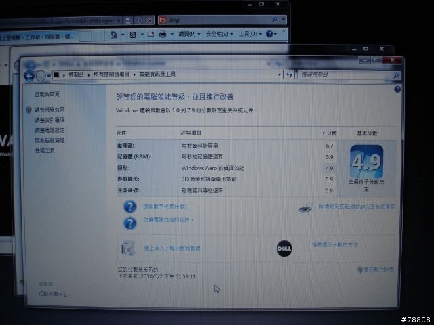Click the Bing search box in Internet Explorer
The image size is (434, 325).
click(218, 20)
